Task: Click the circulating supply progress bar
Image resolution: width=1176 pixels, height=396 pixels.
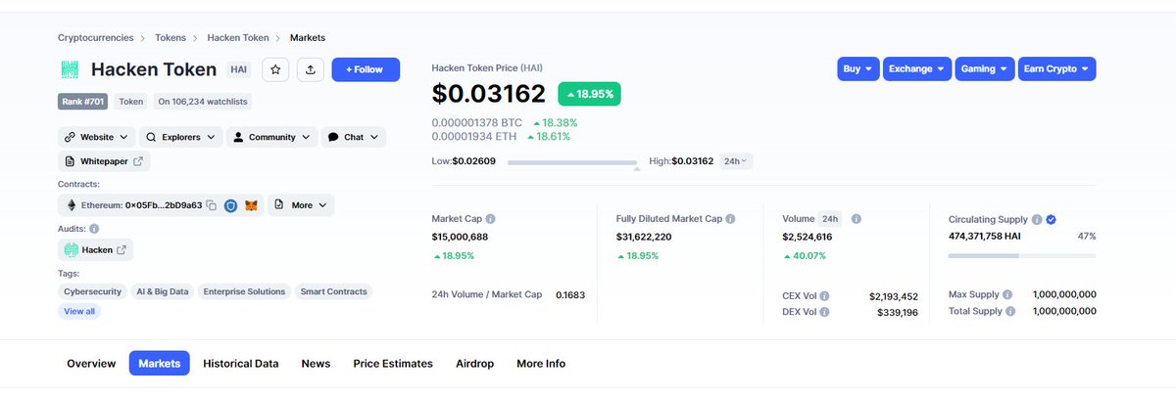Action: pyautogui.click(x=1022, y=255)
